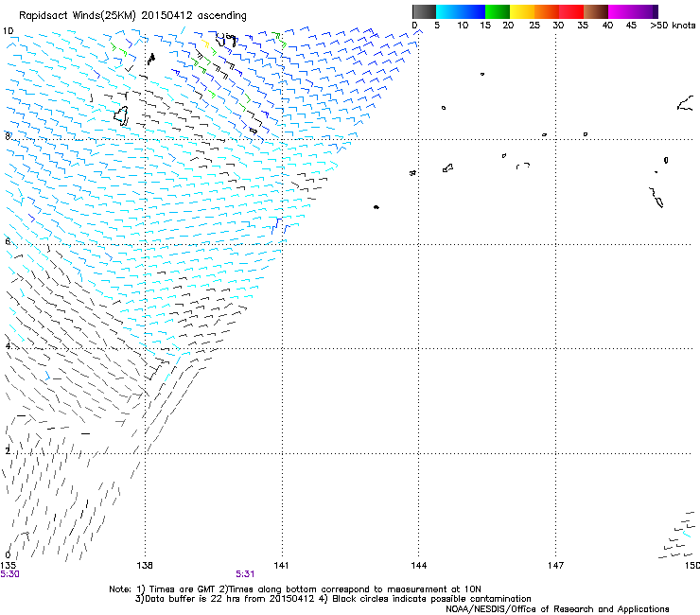Click the '>50 knots' legend label
Viewport: 700px width, 615px height.
[x=673, y=26]
